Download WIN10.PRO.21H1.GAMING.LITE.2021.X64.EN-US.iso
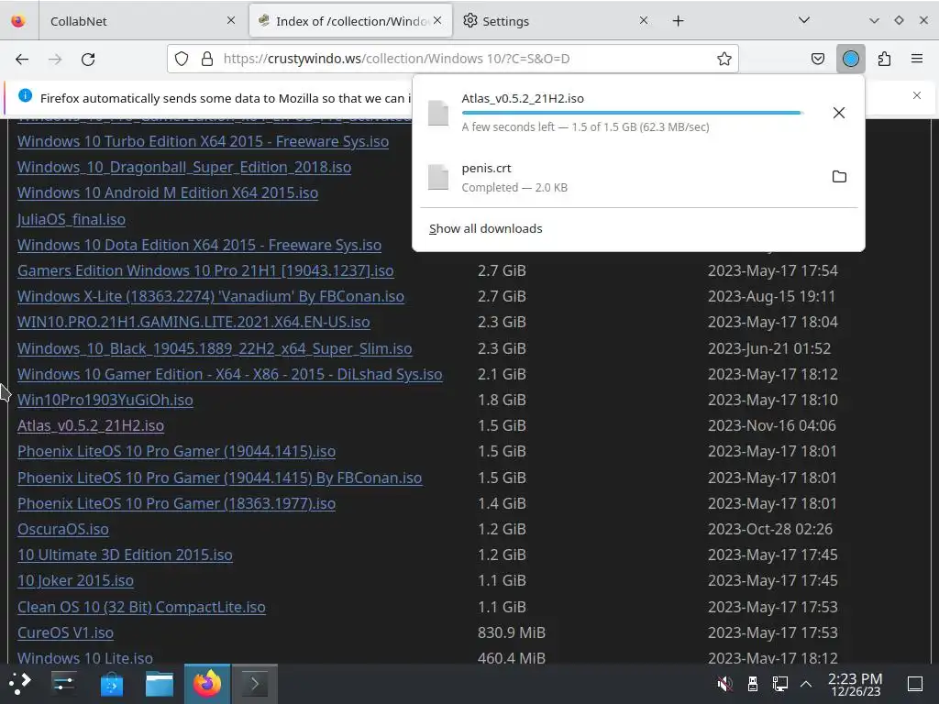The height and width of the screenshot is (704, 939). 193,322
